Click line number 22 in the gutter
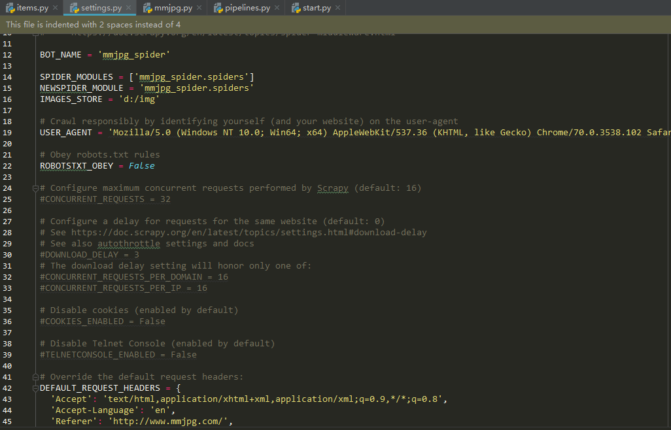 [x=7, y=166]
